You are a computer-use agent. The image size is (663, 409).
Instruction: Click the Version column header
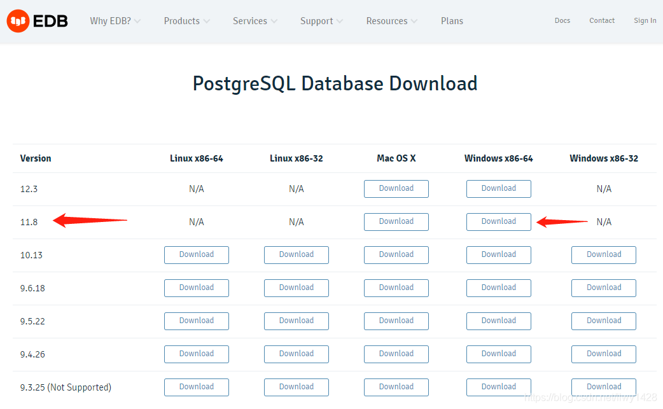click(36, 158)
